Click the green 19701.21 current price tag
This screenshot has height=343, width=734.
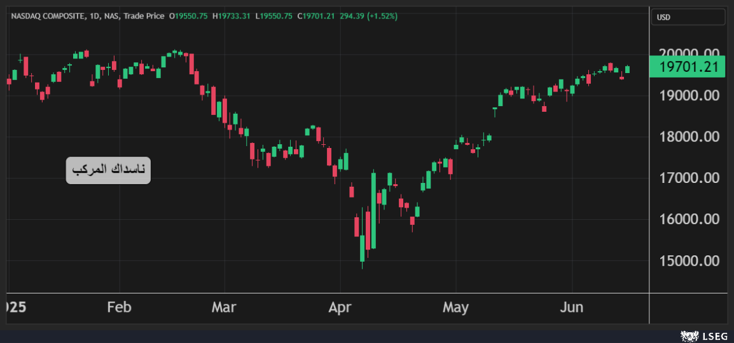pyautogui.click(x=687, y=67)
